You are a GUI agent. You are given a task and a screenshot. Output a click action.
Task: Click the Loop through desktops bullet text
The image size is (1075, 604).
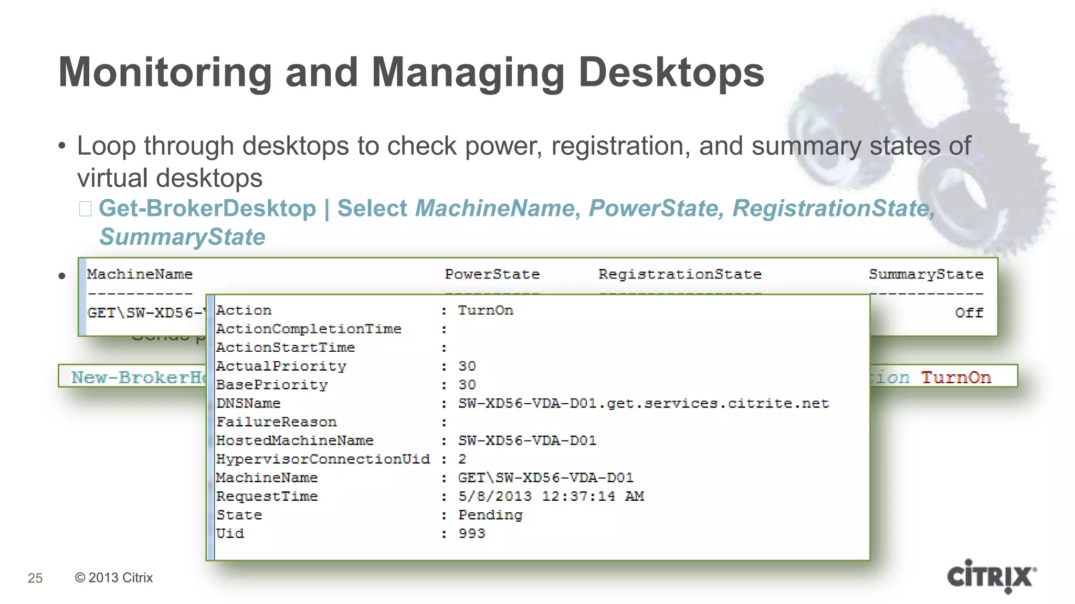click(524, 161)
